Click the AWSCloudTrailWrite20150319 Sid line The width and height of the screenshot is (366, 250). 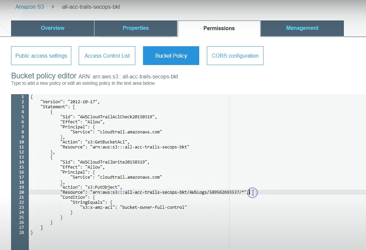point(105,162)
